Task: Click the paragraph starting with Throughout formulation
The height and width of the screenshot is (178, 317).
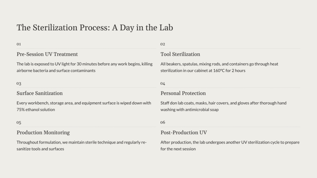Action: click(x=81, y=146)
